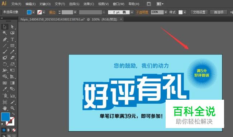Select the Type tool
Image resolution: width=233 pixels, height=137 pixels.
[x=13, y=39]
